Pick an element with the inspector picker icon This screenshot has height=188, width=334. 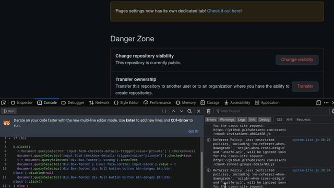coord(4,103)
